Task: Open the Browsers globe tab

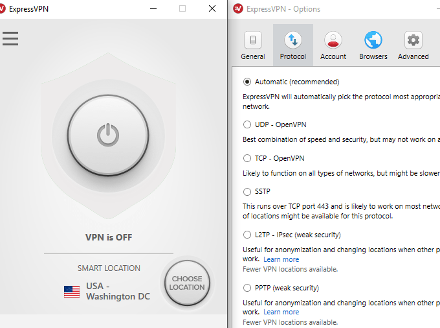Action: point(373,45)
